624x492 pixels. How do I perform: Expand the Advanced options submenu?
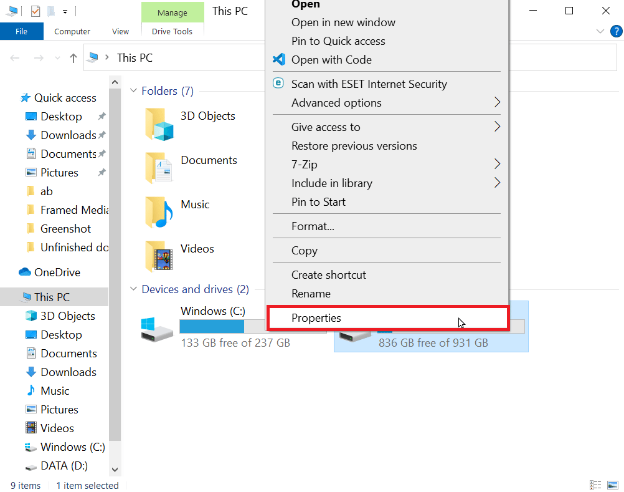point(386,103)
